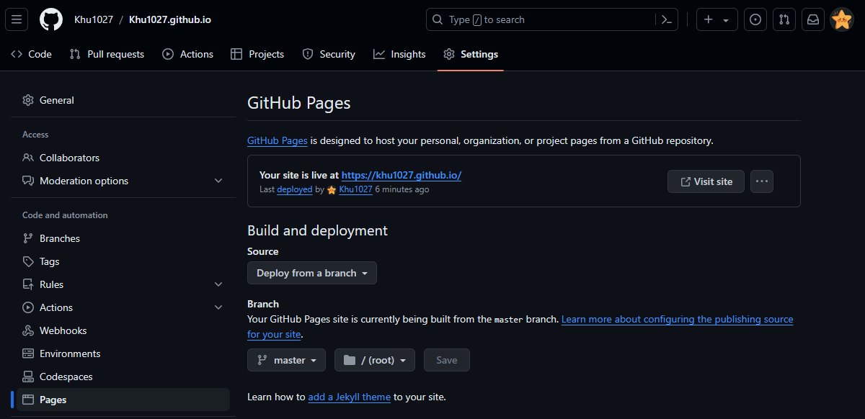This screenshot has width=865, height=419.
Task: Open the Code tab
Action: pos(32,54)
